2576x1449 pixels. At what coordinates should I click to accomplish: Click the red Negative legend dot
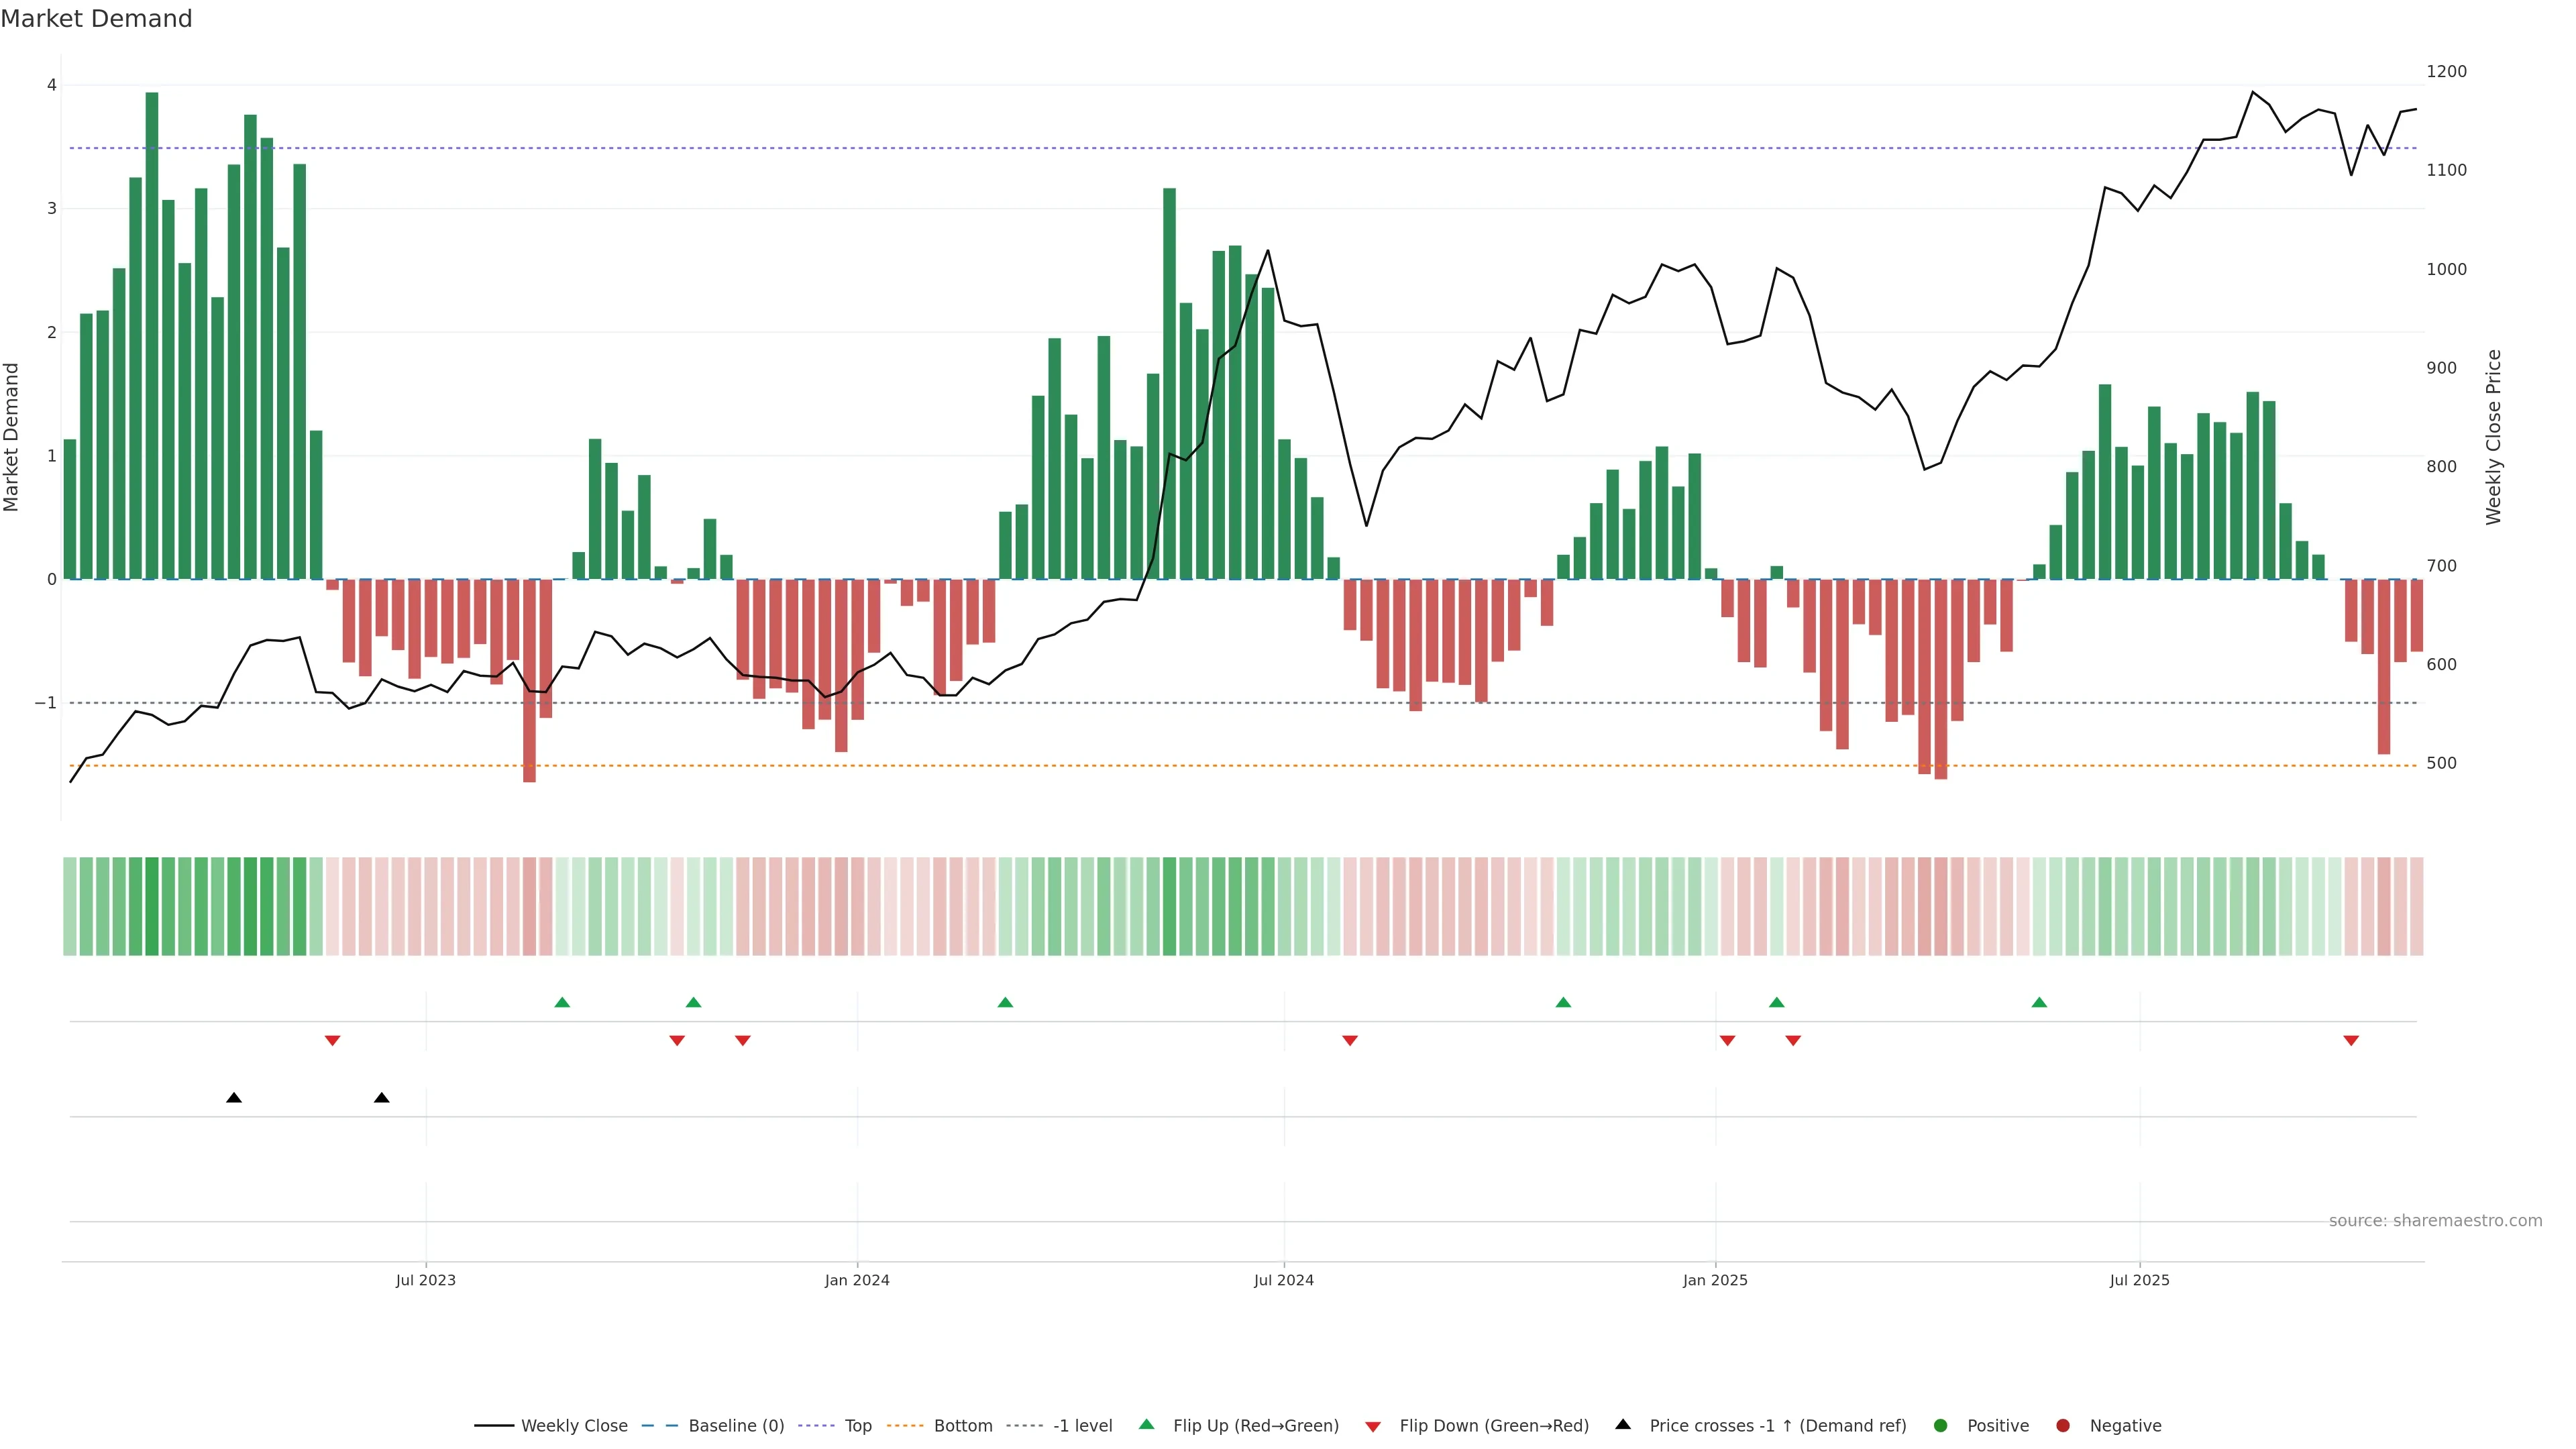pos(2063,1426)
